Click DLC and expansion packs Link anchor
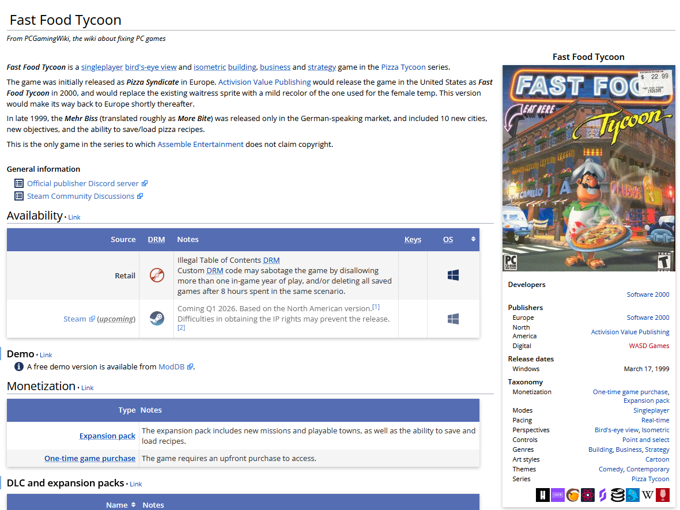 136,485
